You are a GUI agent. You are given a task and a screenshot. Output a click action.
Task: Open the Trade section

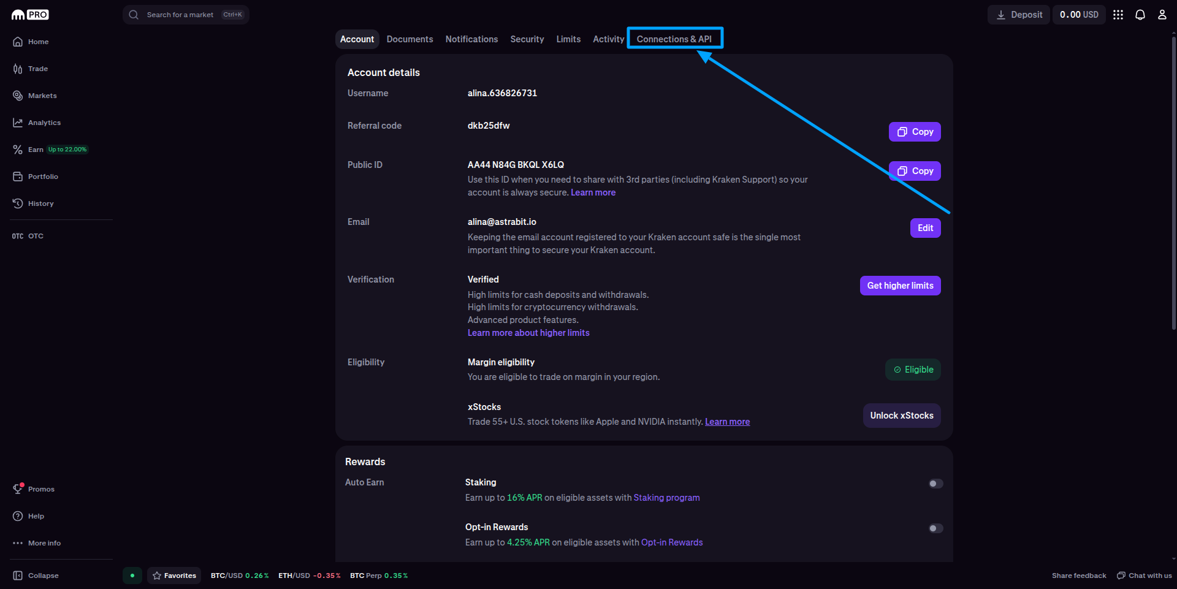(30, 69)
